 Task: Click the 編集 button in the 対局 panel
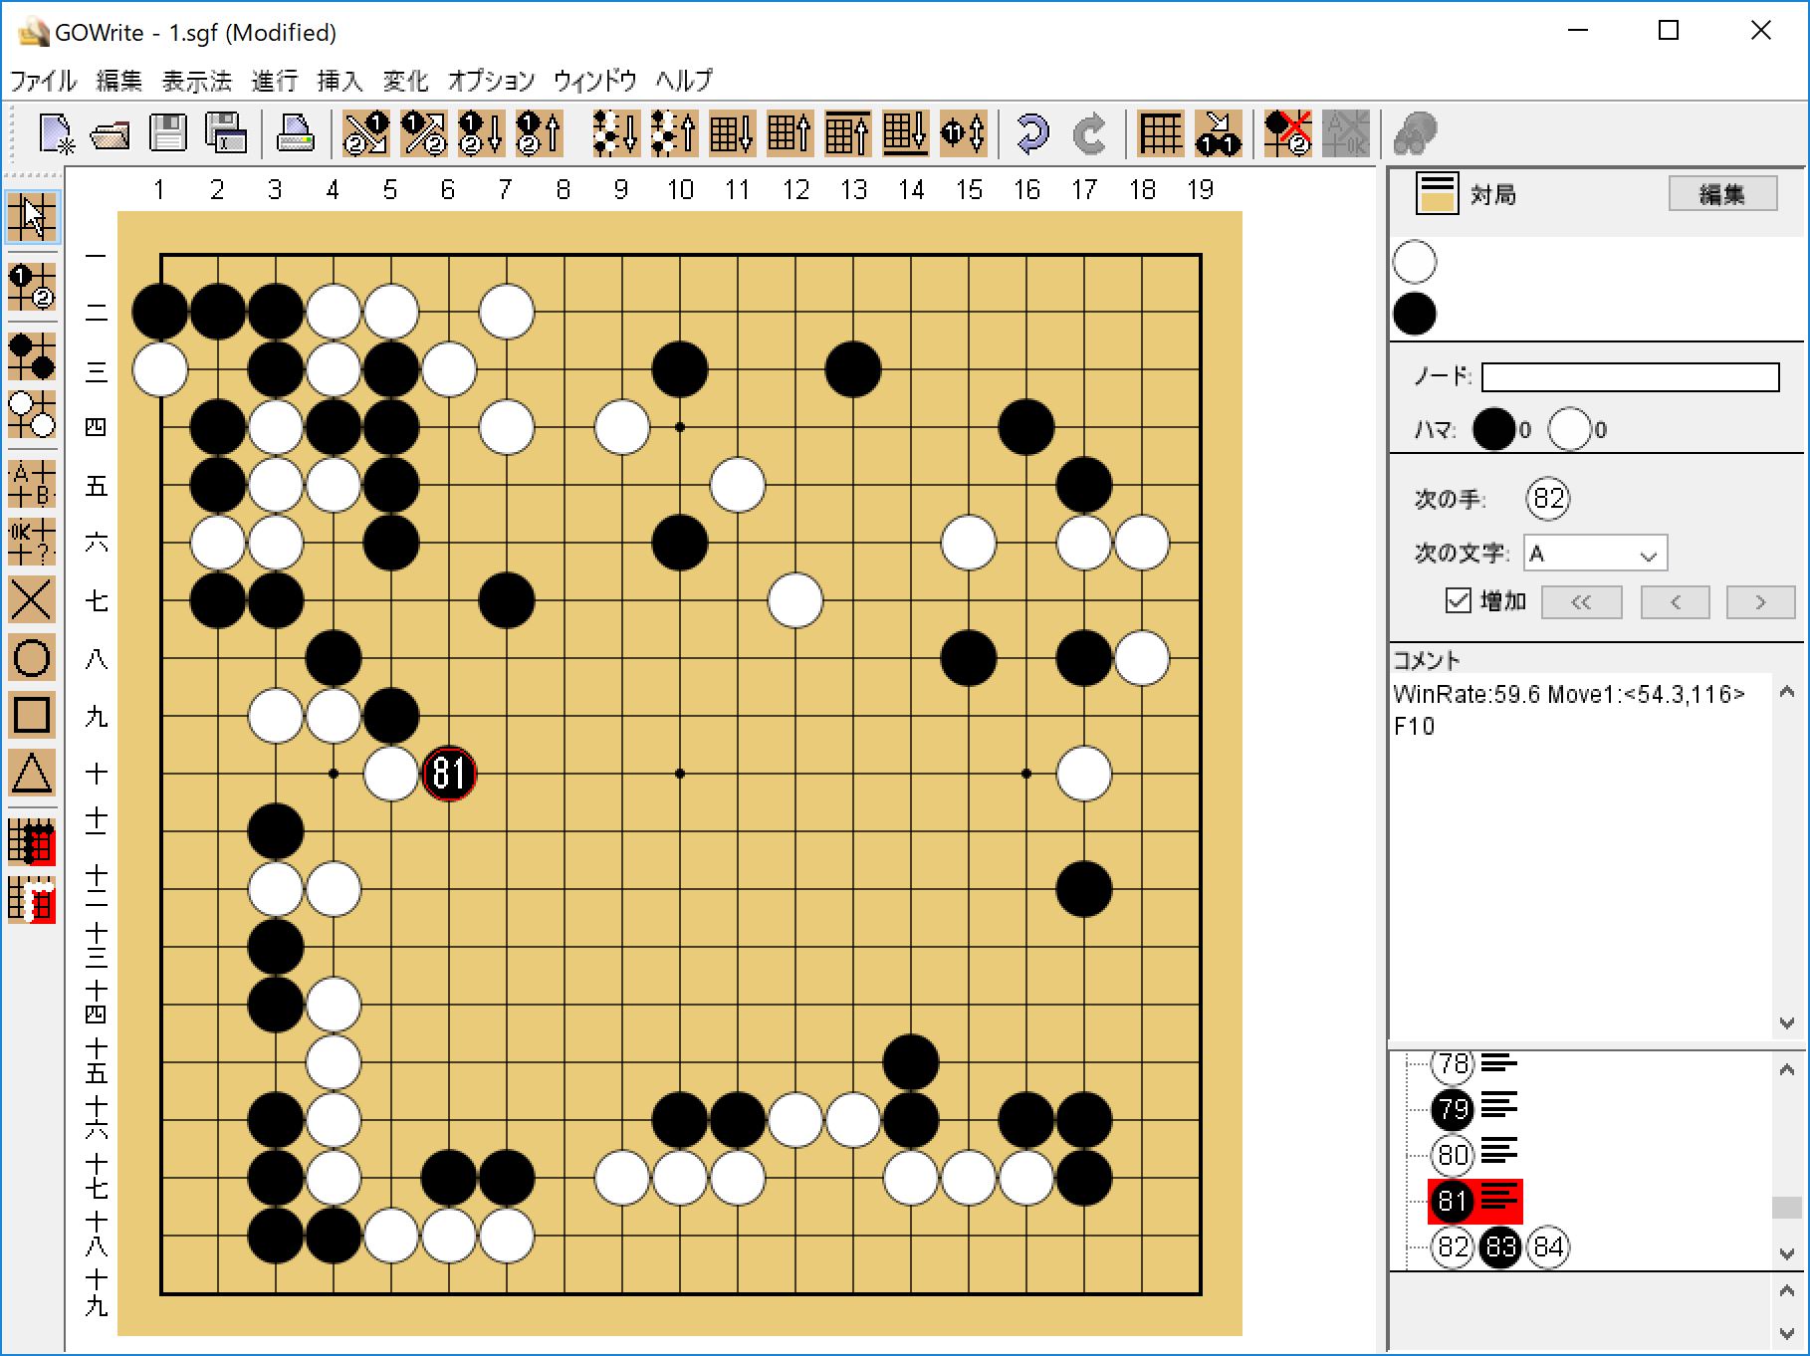[1721, 194]
